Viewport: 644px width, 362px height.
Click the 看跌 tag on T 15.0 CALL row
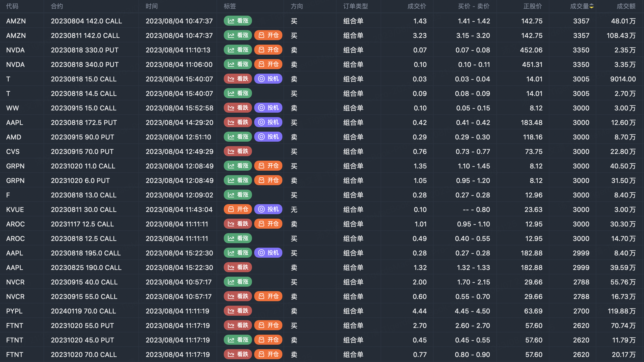point(238,79)
